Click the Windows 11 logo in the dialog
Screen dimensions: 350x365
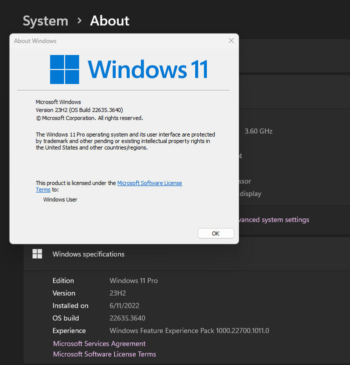pos(129,69)
